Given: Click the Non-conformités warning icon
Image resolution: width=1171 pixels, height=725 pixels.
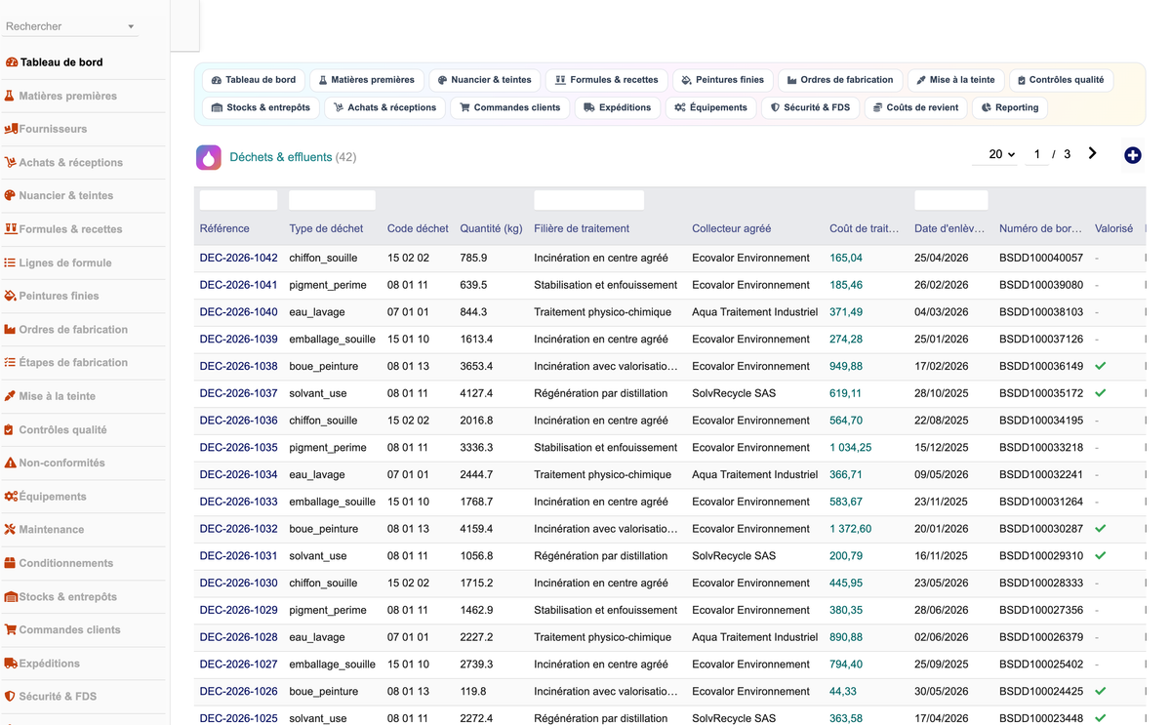Looking at the screenshot, I should [x=10, y=463].
